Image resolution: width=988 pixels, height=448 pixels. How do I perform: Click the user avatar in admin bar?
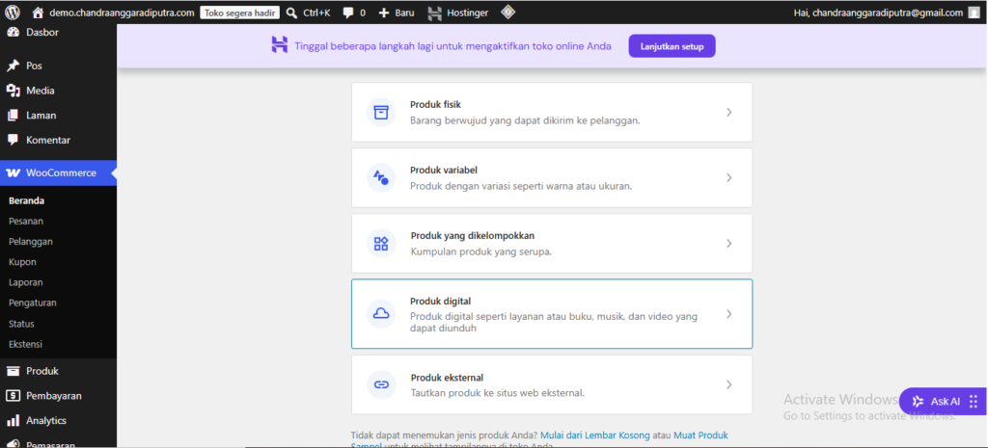tap(974, 13)
